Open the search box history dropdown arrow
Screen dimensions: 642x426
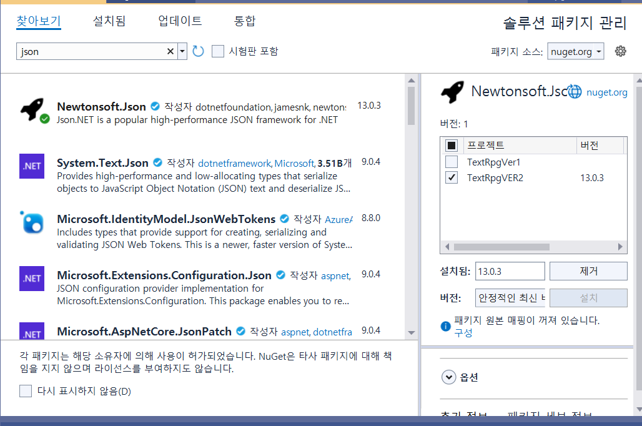tap(182, 51)
